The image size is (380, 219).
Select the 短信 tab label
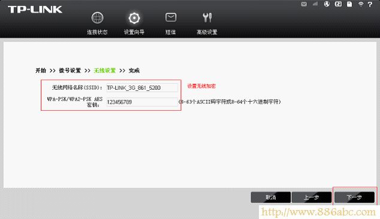click(171, 32)
